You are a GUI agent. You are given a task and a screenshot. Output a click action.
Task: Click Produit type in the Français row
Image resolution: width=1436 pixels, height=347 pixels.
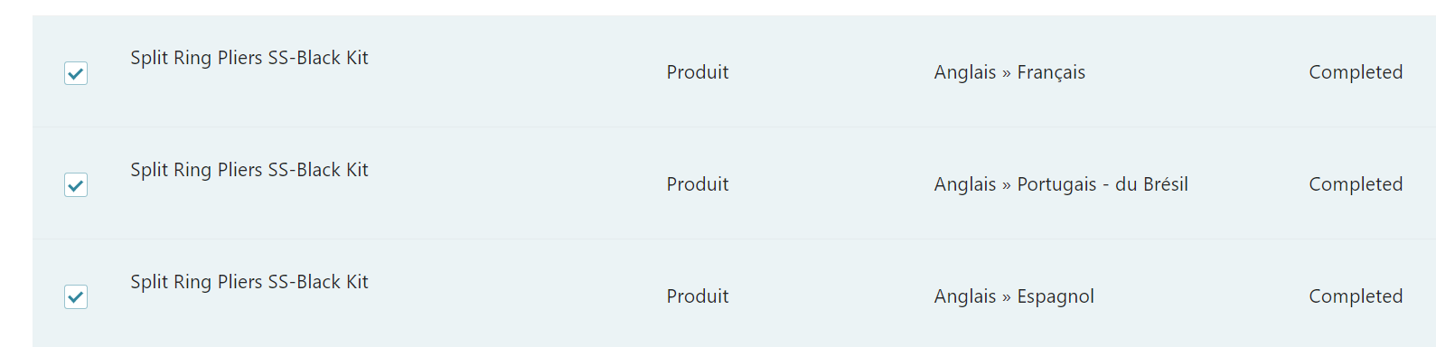pyautogui.click(x=698, y=72)
